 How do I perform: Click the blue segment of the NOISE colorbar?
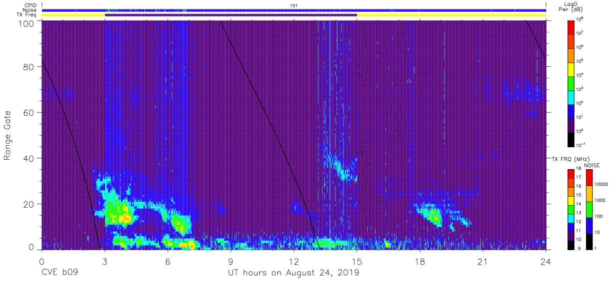pos(589,225)
